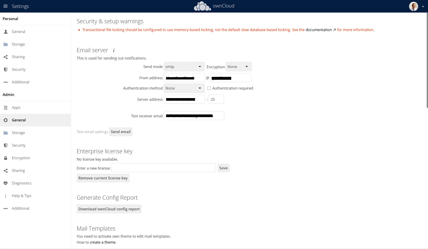
Task: Go to Admin Encryption settings
Action: (x=36, y=158)
